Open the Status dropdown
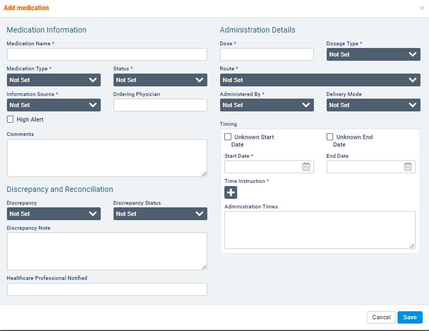The height and width of the screenshot is (331, 429). pos(160,80)
